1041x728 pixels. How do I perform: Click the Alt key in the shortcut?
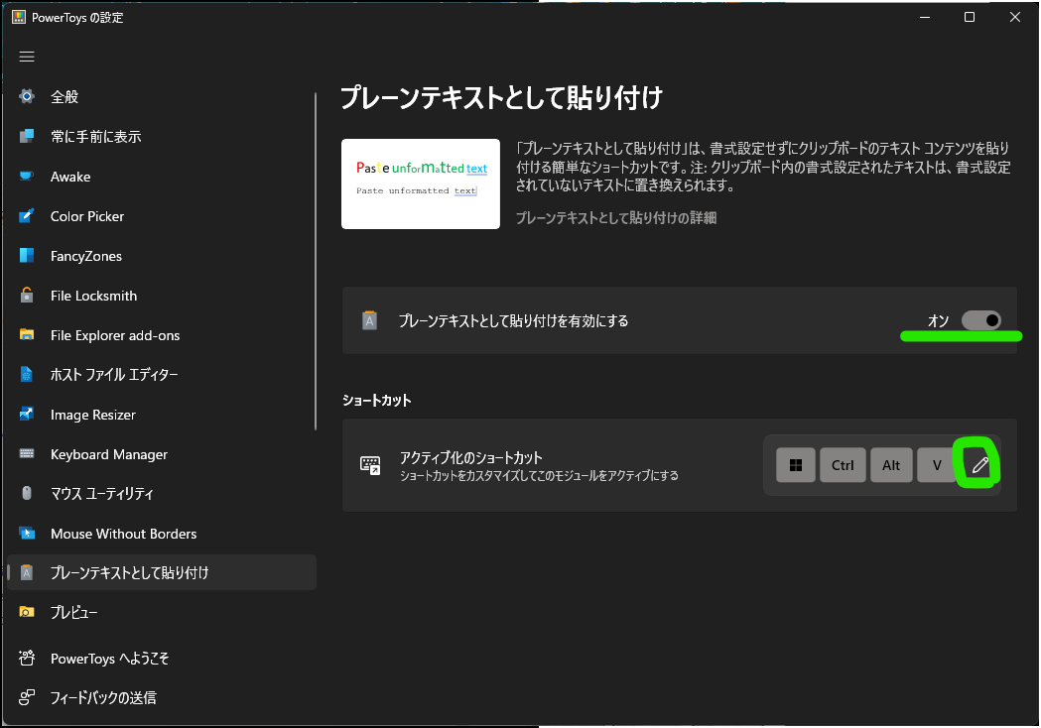(891, 465)
